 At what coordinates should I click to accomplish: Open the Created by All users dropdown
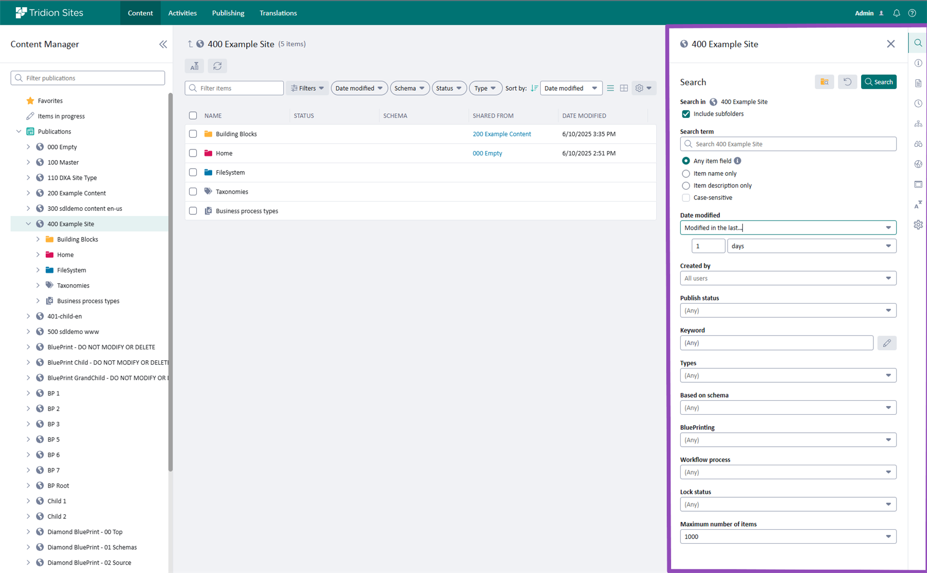(x=788, y=278)
